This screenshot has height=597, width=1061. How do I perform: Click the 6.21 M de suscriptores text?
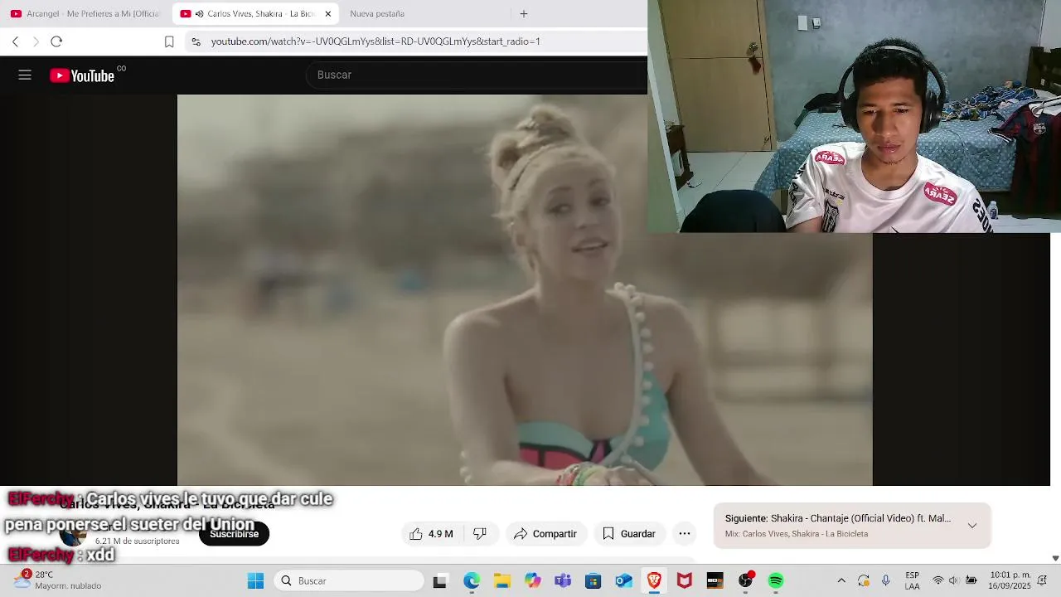tap(138, 541)
